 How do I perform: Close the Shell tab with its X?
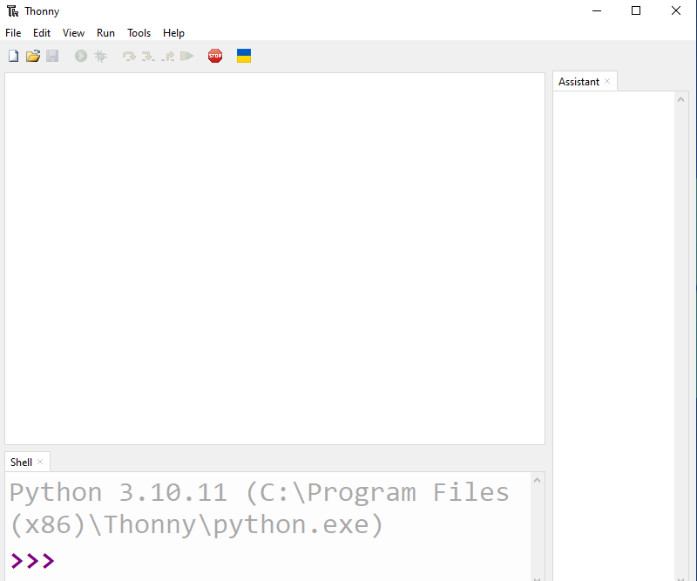point(40,462)
